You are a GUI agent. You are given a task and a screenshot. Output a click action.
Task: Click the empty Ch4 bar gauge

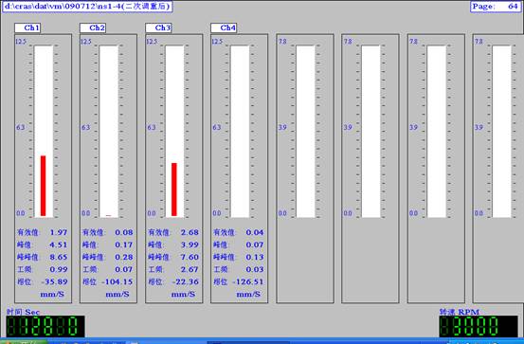coord(240,132)
